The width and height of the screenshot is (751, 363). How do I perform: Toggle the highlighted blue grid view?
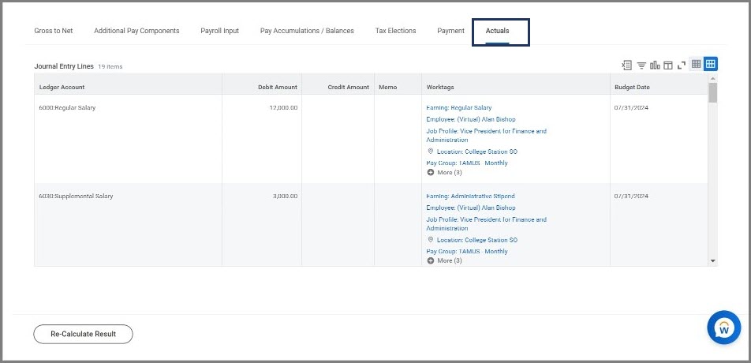[x=710, y=65]
